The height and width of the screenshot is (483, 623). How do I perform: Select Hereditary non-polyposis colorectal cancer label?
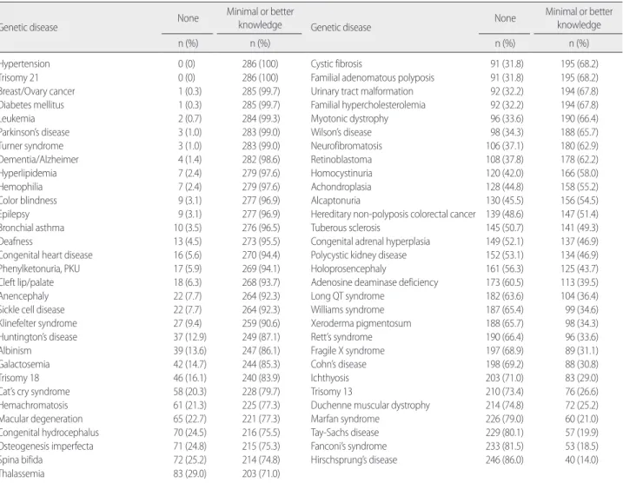coord(393,214)
